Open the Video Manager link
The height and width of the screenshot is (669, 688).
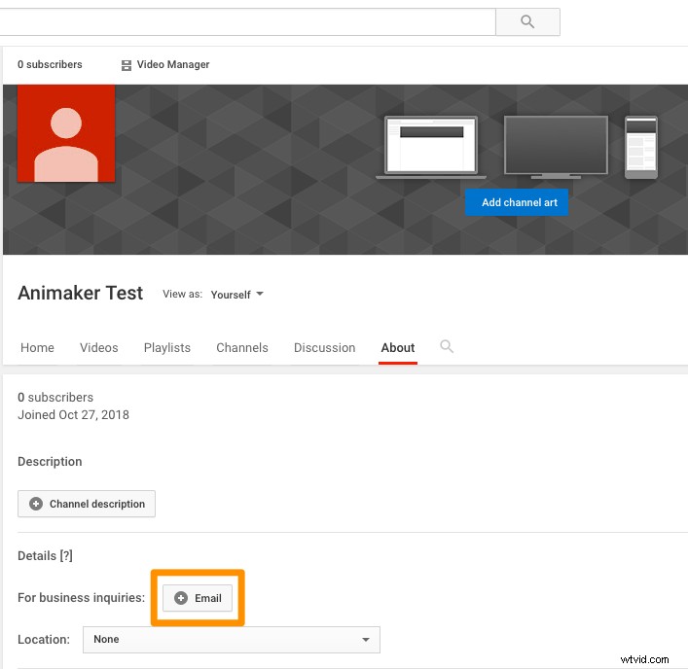[x=165, y=64]
